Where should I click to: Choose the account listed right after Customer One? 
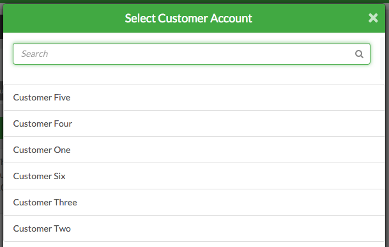point(194,176)
